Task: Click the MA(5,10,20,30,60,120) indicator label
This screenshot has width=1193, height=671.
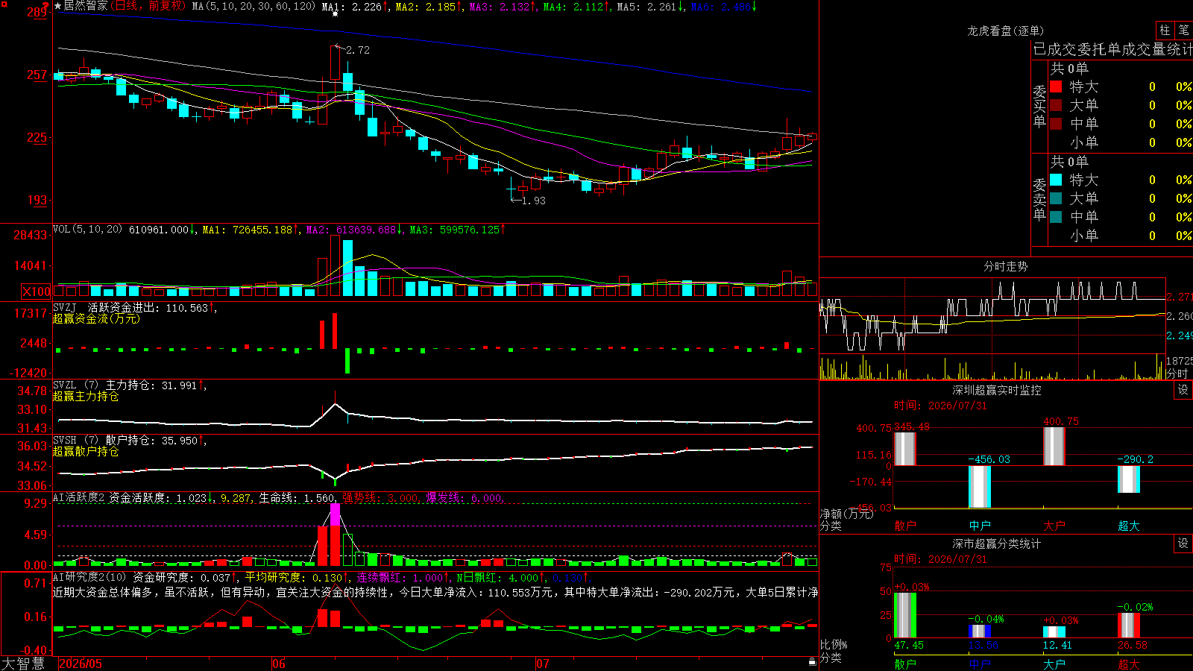Action: [x=254, y=6]
